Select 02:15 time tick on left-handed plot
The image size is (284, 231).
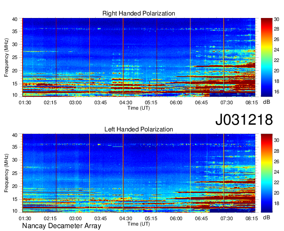click(50, 218)
